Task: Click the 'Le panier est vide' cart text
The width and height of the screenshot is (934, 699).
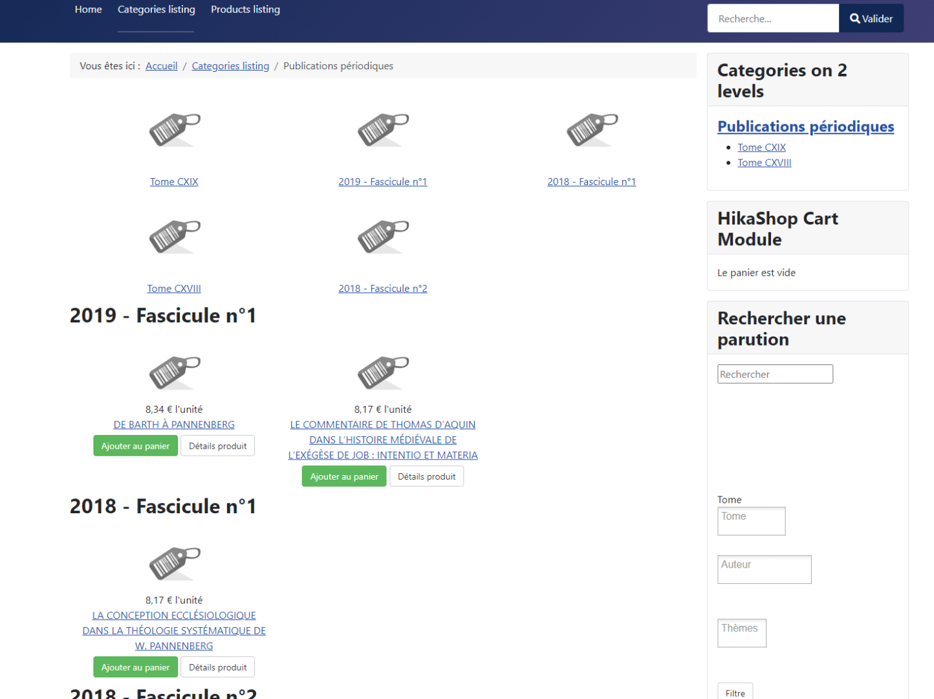Action: [x=756, y=273]
